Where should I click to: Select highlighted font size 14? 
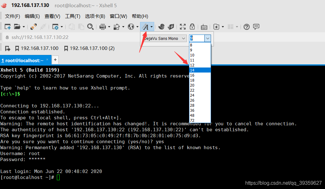point(200,70)
